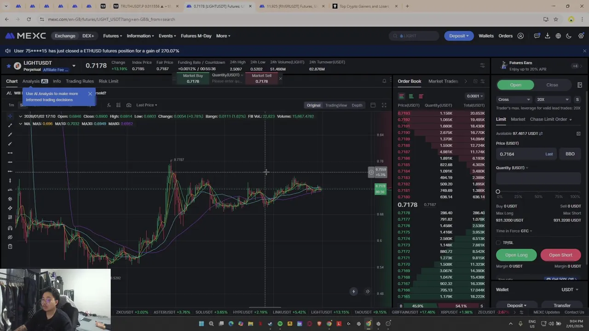
Task: Open price alert bell icon
Action: pos(384,81)
